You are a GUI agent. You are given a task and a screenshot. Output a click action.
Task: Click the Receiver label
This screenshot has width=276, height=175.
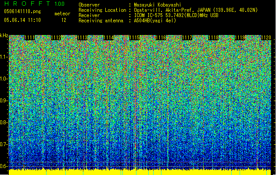[89, 15]
